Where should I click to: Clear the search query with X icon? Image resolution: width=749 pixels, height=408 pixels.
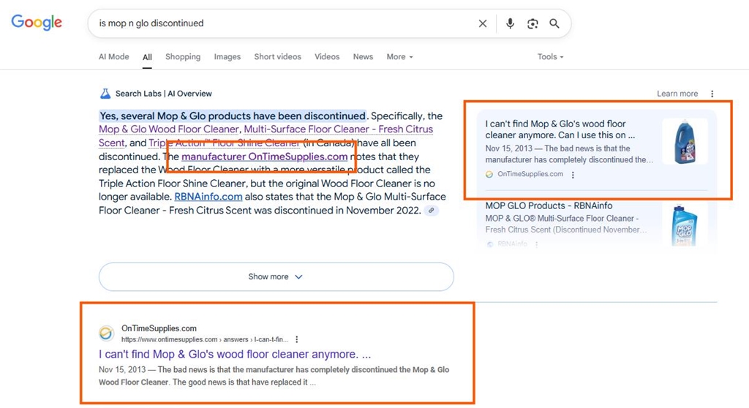coord(483,23)
